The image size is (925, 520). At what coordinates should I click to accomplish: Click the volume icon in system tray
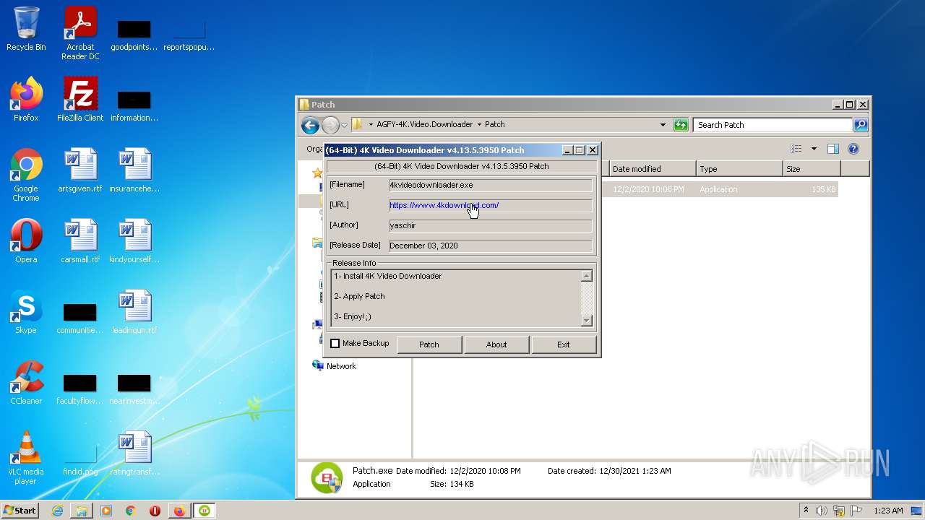coord(822,511)
